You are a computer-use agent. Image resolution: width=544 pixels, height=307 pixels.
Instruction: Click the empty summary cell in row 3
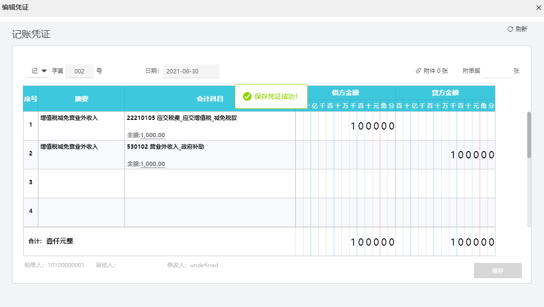coord(81,183)
